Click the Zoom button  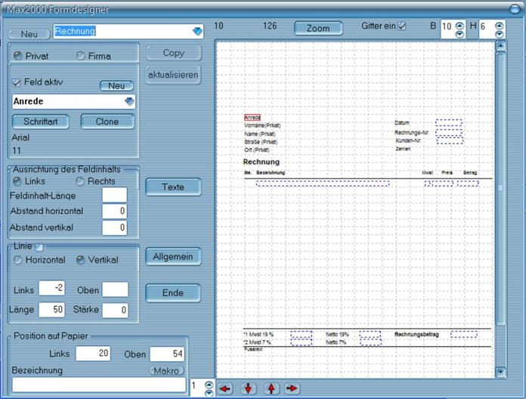coord(318,29)
